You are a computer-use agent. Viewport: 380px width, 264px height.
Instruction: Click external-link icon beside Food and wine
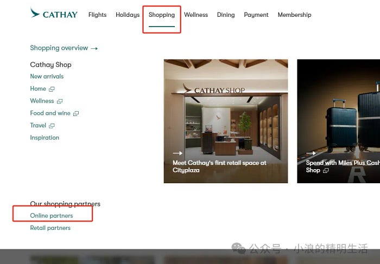tap(76, 113)
